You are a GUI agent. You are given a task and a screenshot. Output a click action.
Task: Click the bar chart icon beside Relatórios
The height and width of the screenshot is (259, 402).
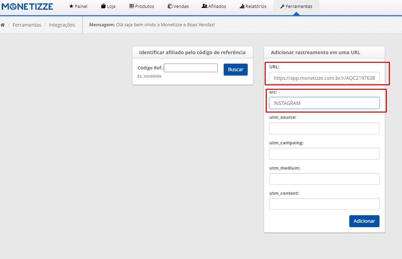(x=242, y=6)
